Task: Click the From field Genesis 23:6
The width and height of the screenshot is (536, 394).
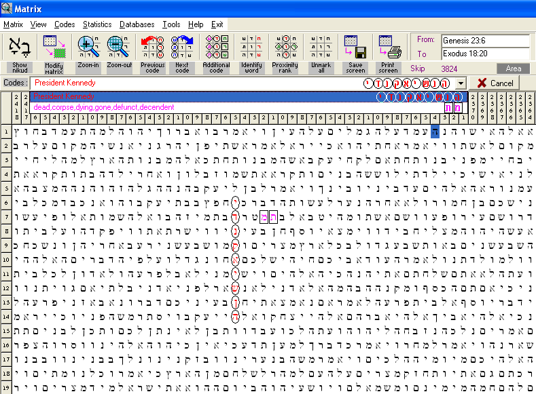Action: (x=486, y=41)
